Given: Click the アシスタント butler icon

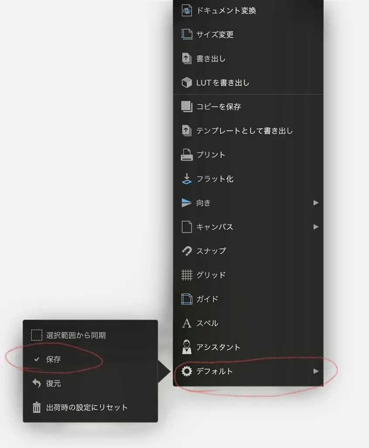Looking at the screenshot, I should tap(187, 347).
